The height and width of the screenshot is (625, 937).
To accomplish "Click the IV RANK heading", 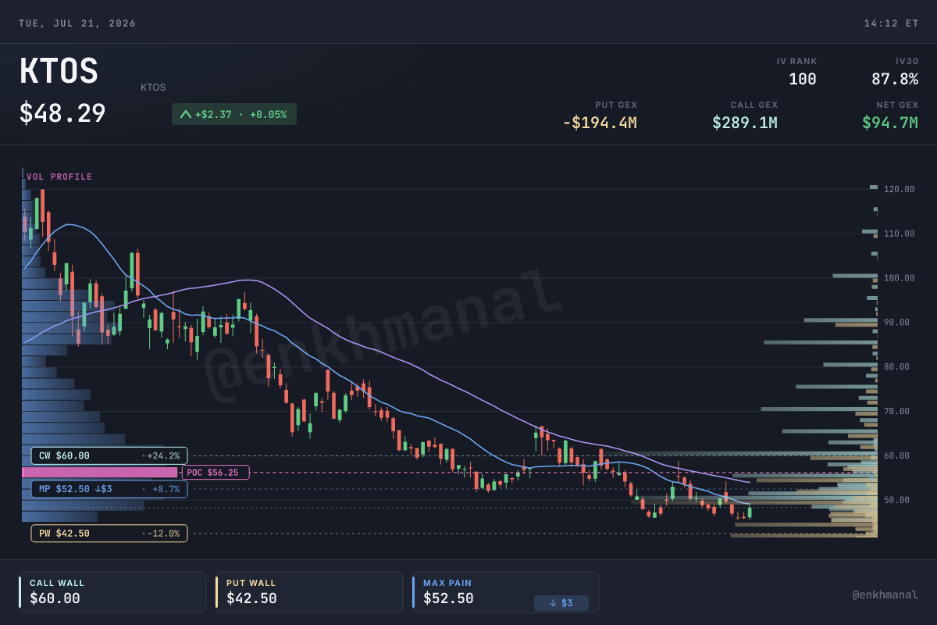I will (796, 61).
